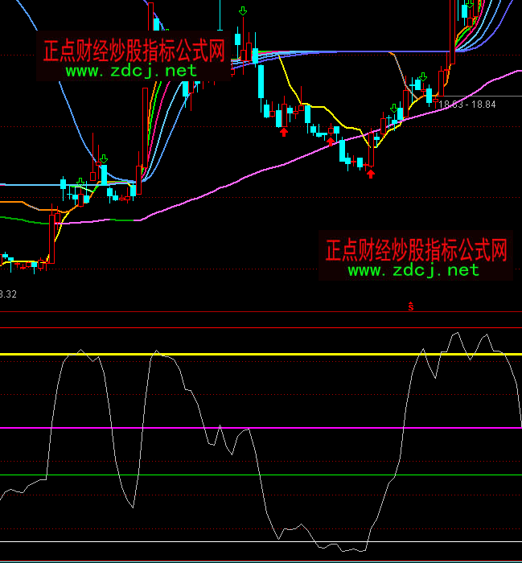Image resolution: width=522 pixels, height=563 pixels.
Task: Click the lower red Chinese watermark title
Action: point(416,249)
